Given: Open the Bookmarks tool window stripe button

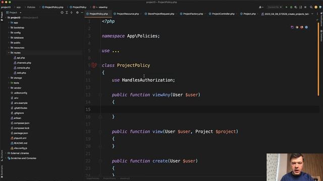Looking at the screenshot, I should click(x=2, y=172).
